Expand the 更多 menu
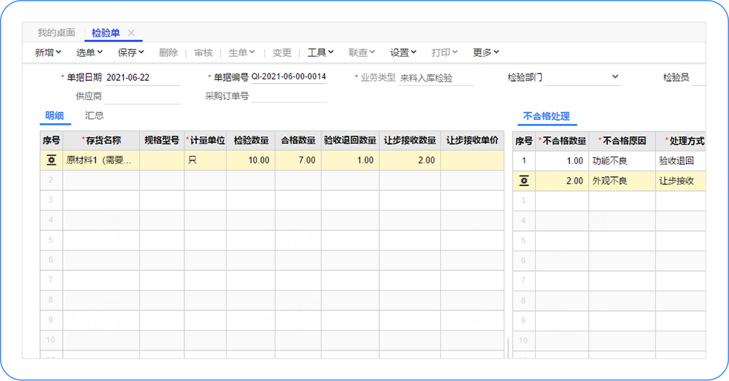This screenshot has width=729, height=381. coord(486,52)
